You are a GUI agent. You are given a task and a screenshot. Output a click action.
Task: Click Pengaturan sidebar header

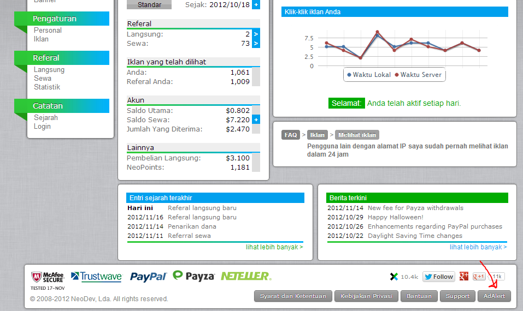coord(62,19)
